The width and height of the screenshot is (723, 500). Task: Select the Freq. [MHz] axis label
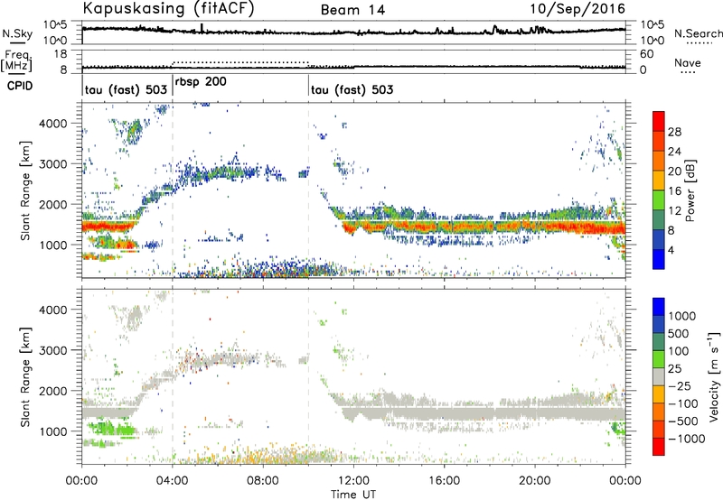pos(17,60)
